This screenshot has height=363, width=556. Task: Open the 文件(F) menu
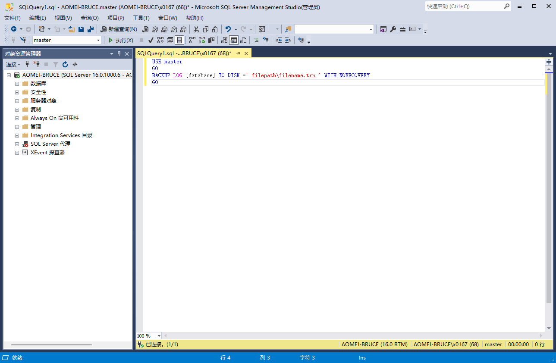tap(13, 18)
